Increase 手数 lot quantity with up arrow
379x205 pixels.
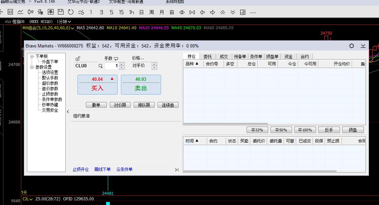122,64
